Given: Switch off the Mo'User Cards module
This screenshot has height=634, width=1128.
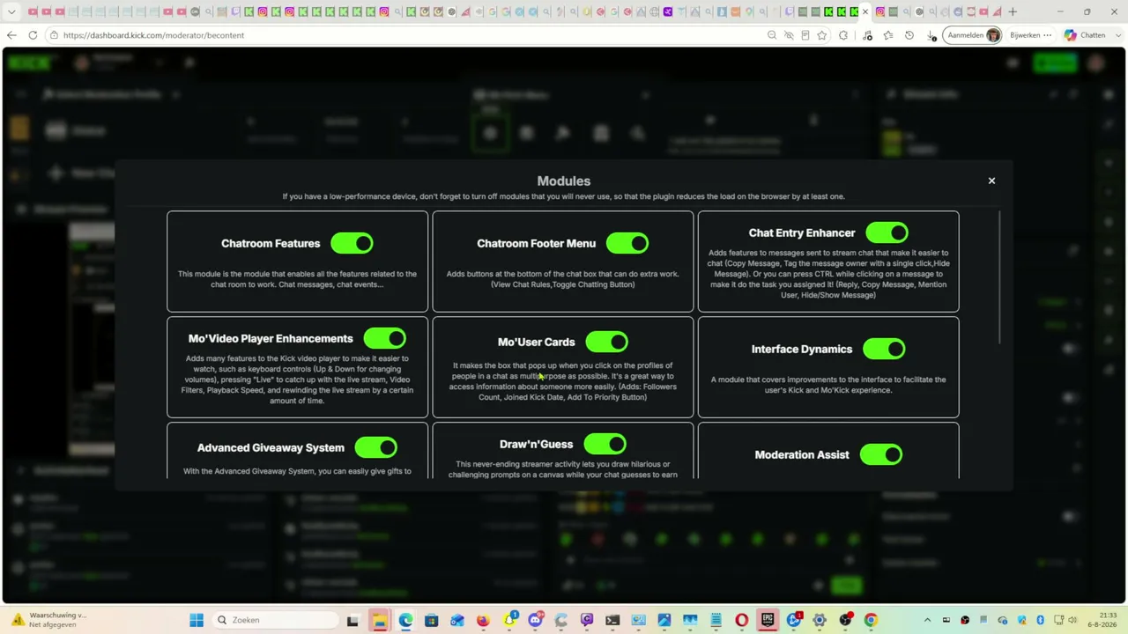Looking at the screenshot, I should pos(606,342).
